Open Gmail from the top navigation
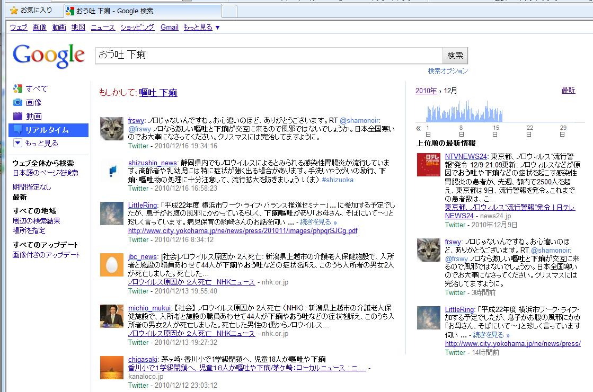This screenshot has width=593, height=392. [x=170, y=27]
